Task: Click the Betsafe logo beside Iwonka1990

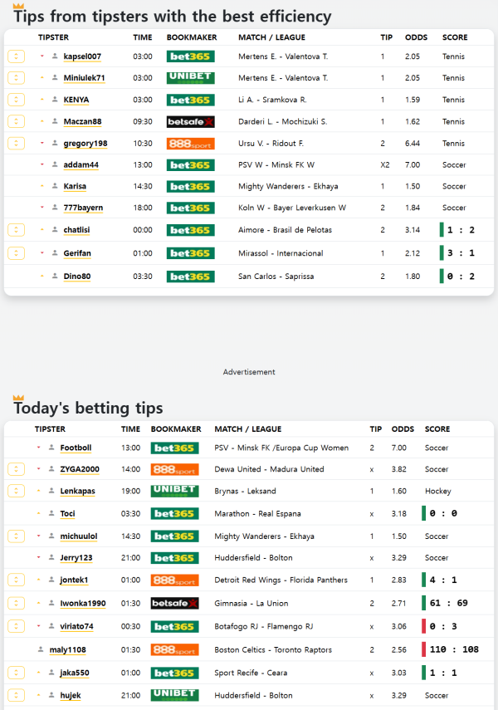Action: pos(174,604)
